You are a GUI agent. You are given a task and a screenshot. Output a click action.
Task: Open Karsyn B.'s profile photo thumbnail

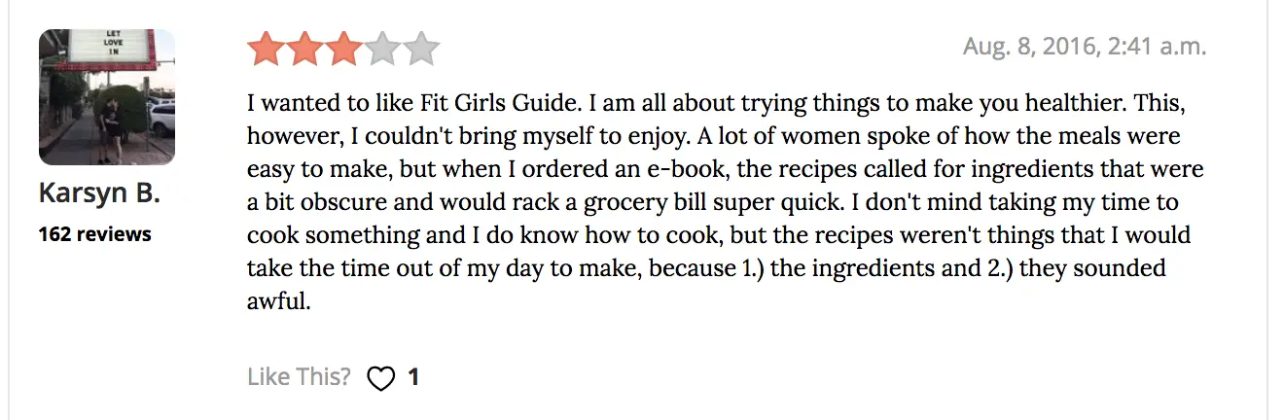click(x=107, y=97)
